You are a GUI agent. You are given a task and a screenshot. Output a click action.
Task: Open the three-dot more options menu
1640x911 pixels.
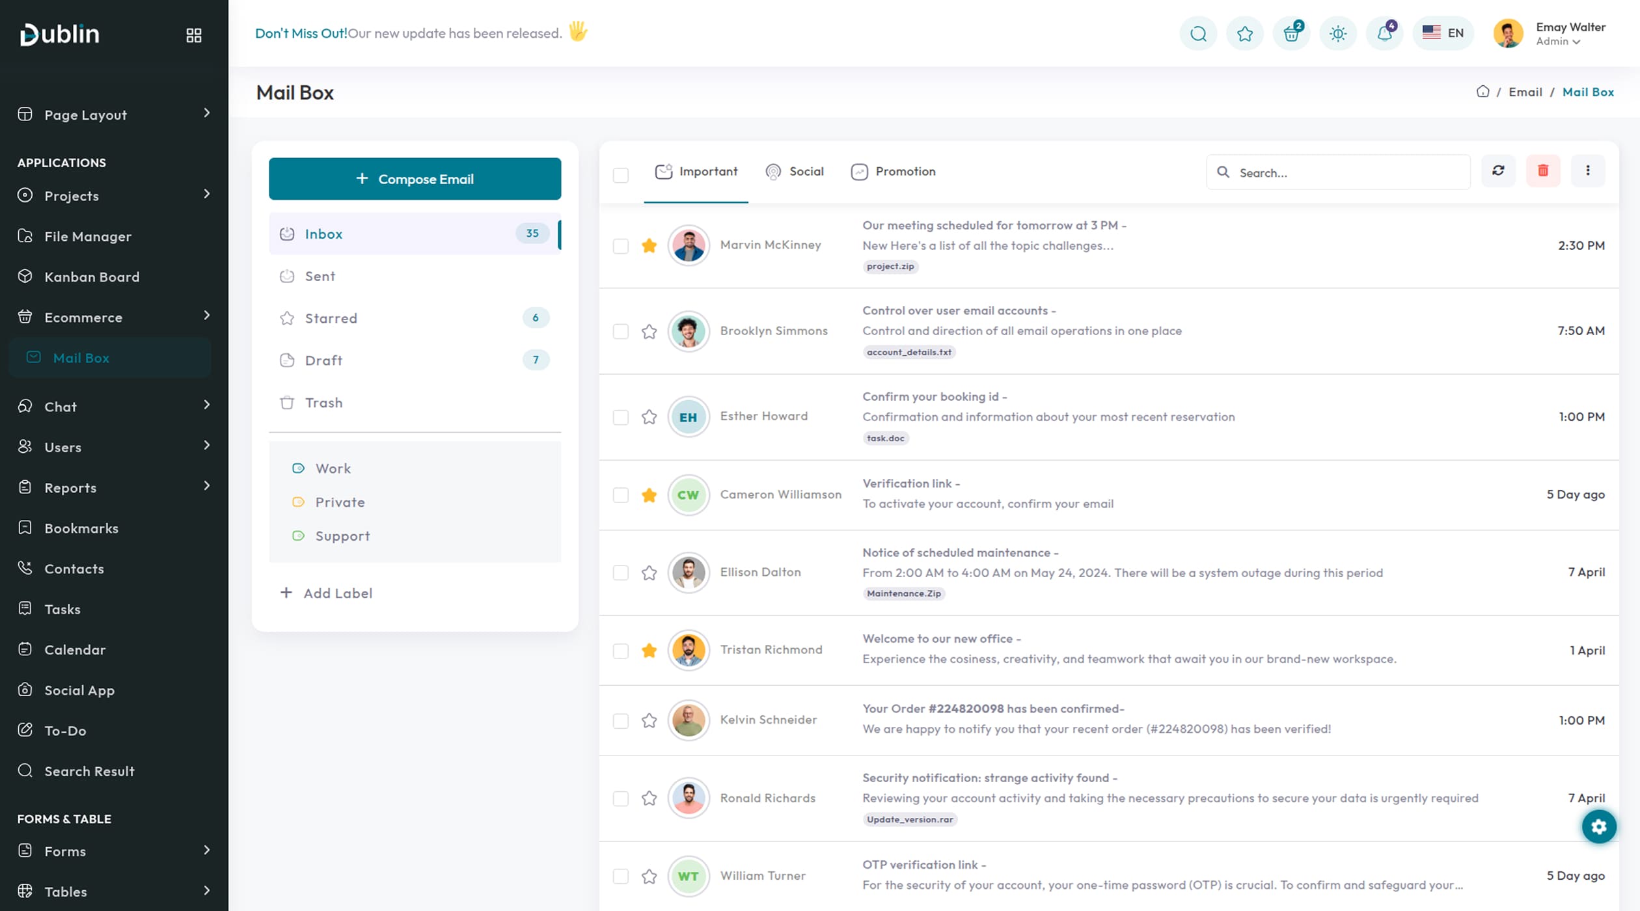pos(1587,171)
